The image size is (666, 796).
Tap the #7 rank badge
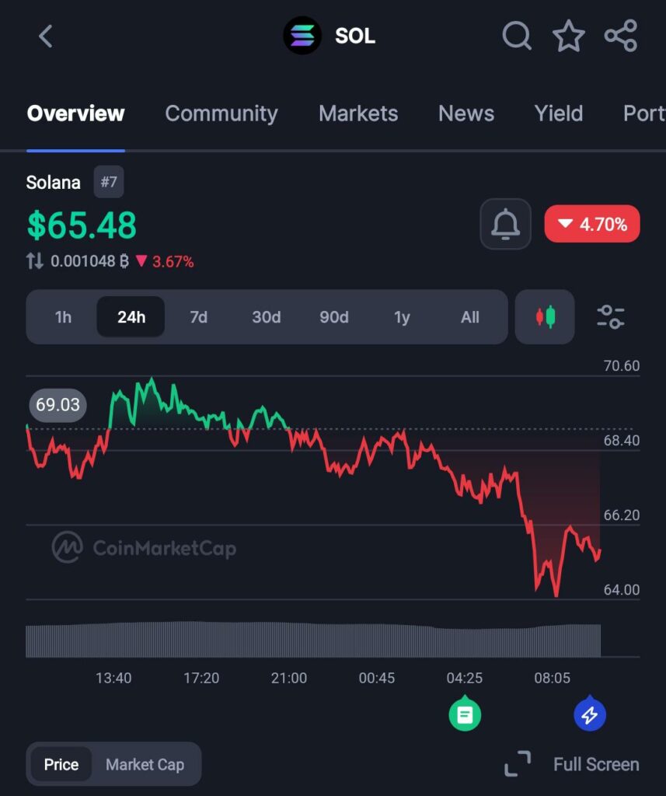pyautogui.click(x=109, y=182)
